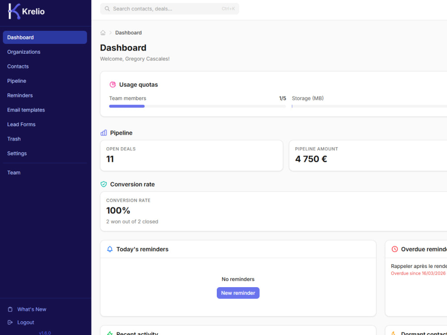Click the Krelio brand name
The height and width of the screenshot is (335, 447).
click(34, 12)
